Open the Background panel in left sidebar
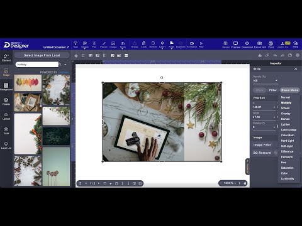302x226 pixels. (6, 87)
